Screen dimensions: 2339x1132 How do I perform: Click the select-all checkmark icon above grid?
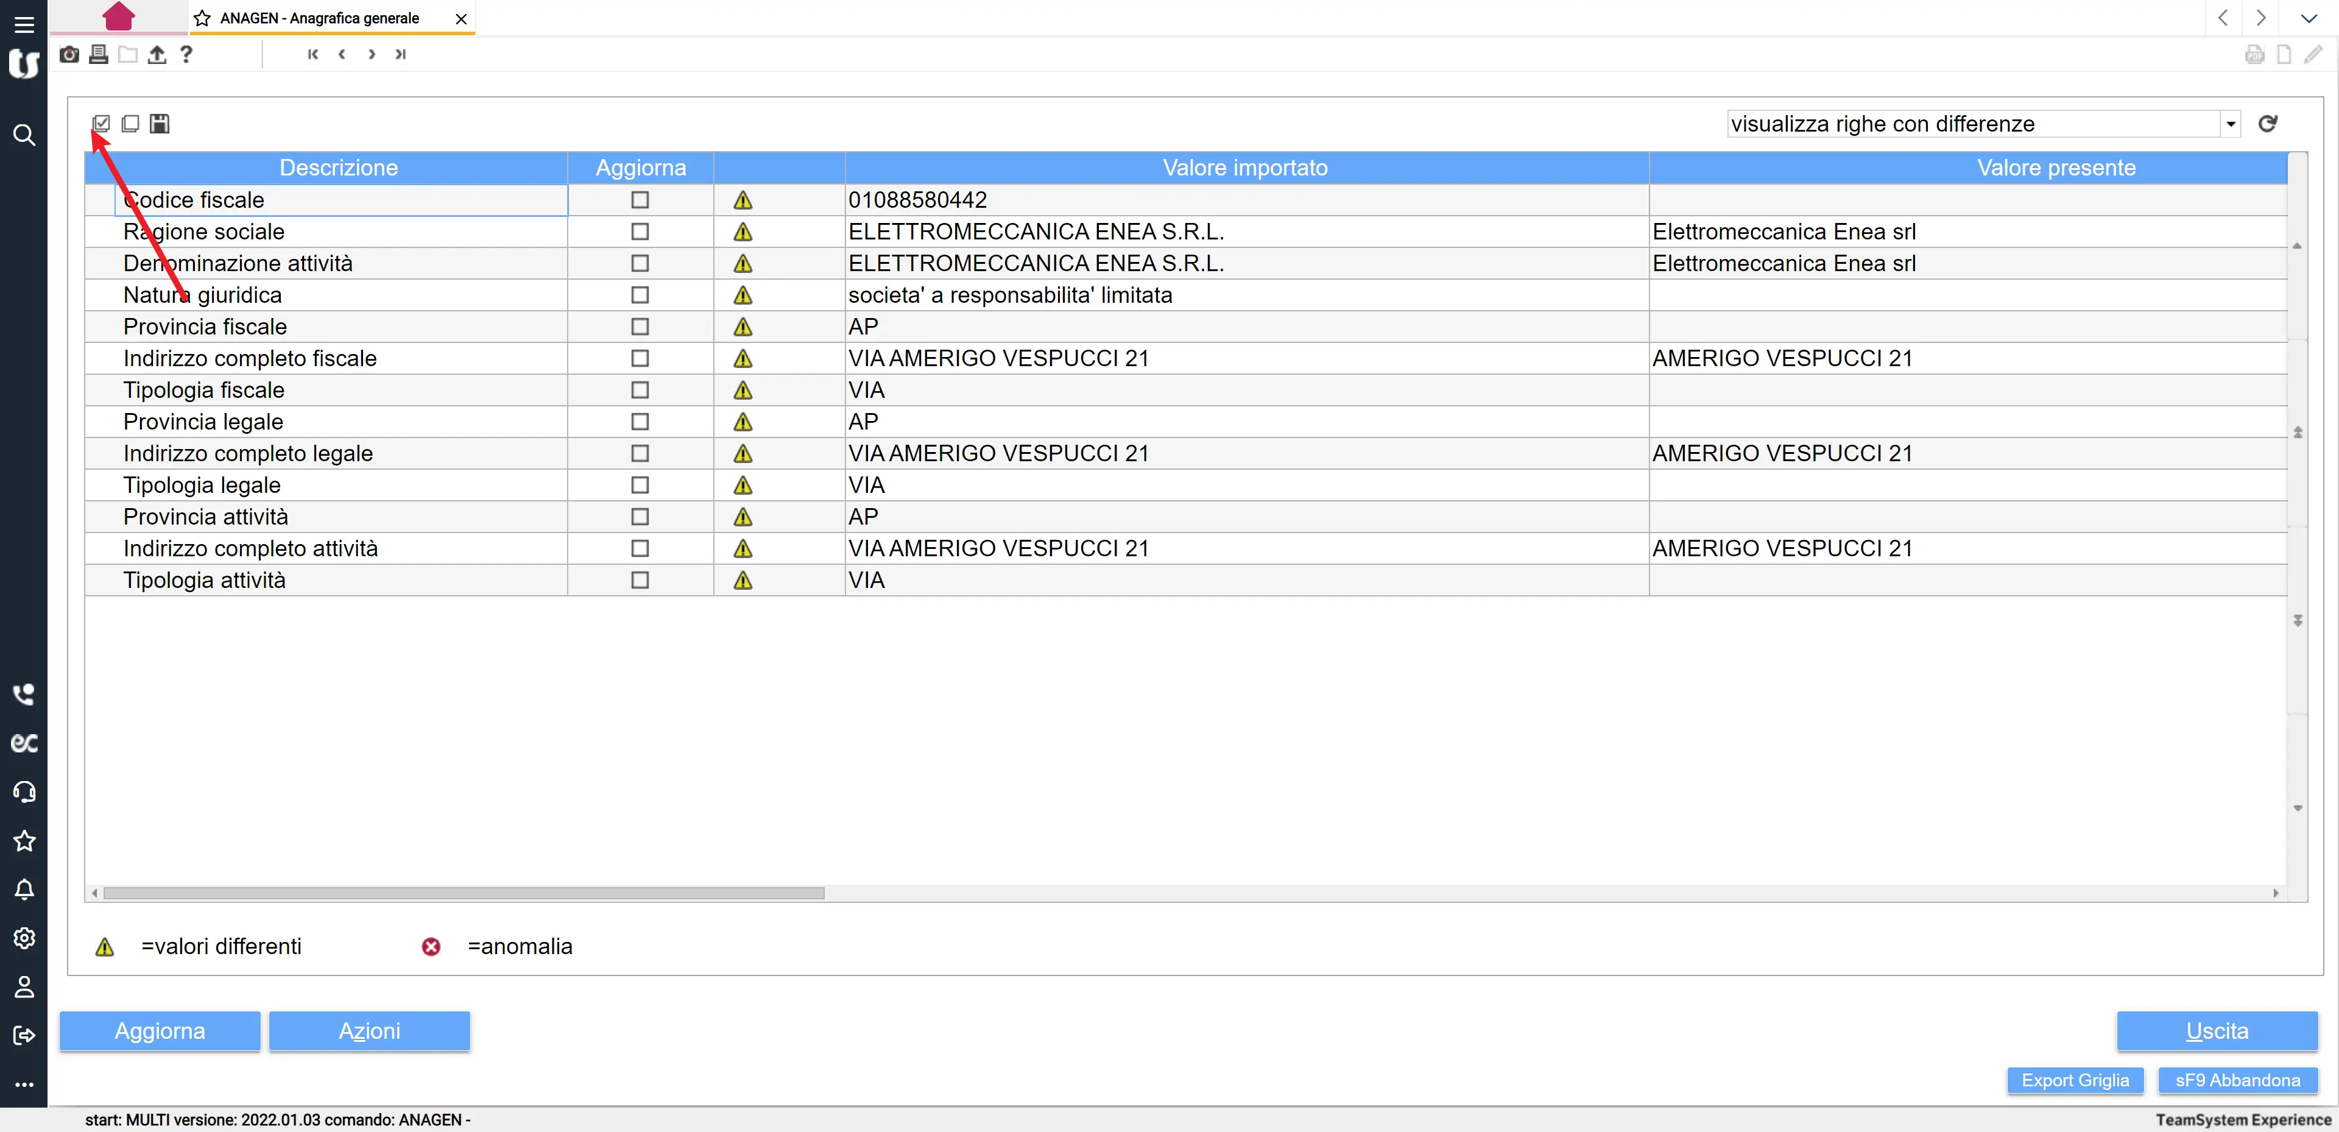pos(101,124)
